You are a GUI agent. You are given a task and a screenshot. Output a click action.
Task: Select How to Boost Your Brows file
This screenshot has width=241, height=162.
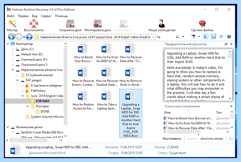[x=83, y=53]
